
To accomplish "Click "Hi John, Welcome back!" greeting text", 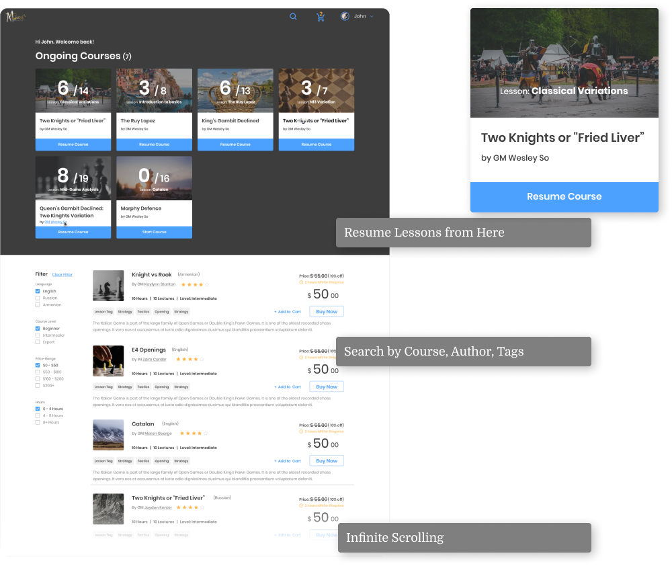I will point(65,42).
